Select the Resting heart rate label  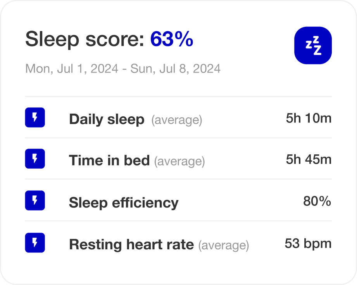131,245
